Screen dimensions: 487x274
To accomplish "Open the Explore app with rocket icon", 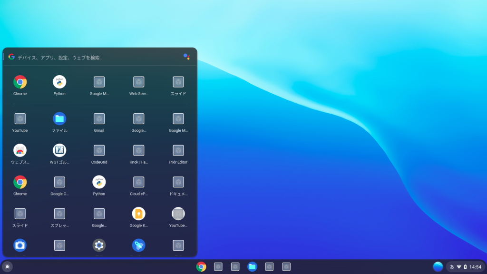I will (x=138, y=245).
